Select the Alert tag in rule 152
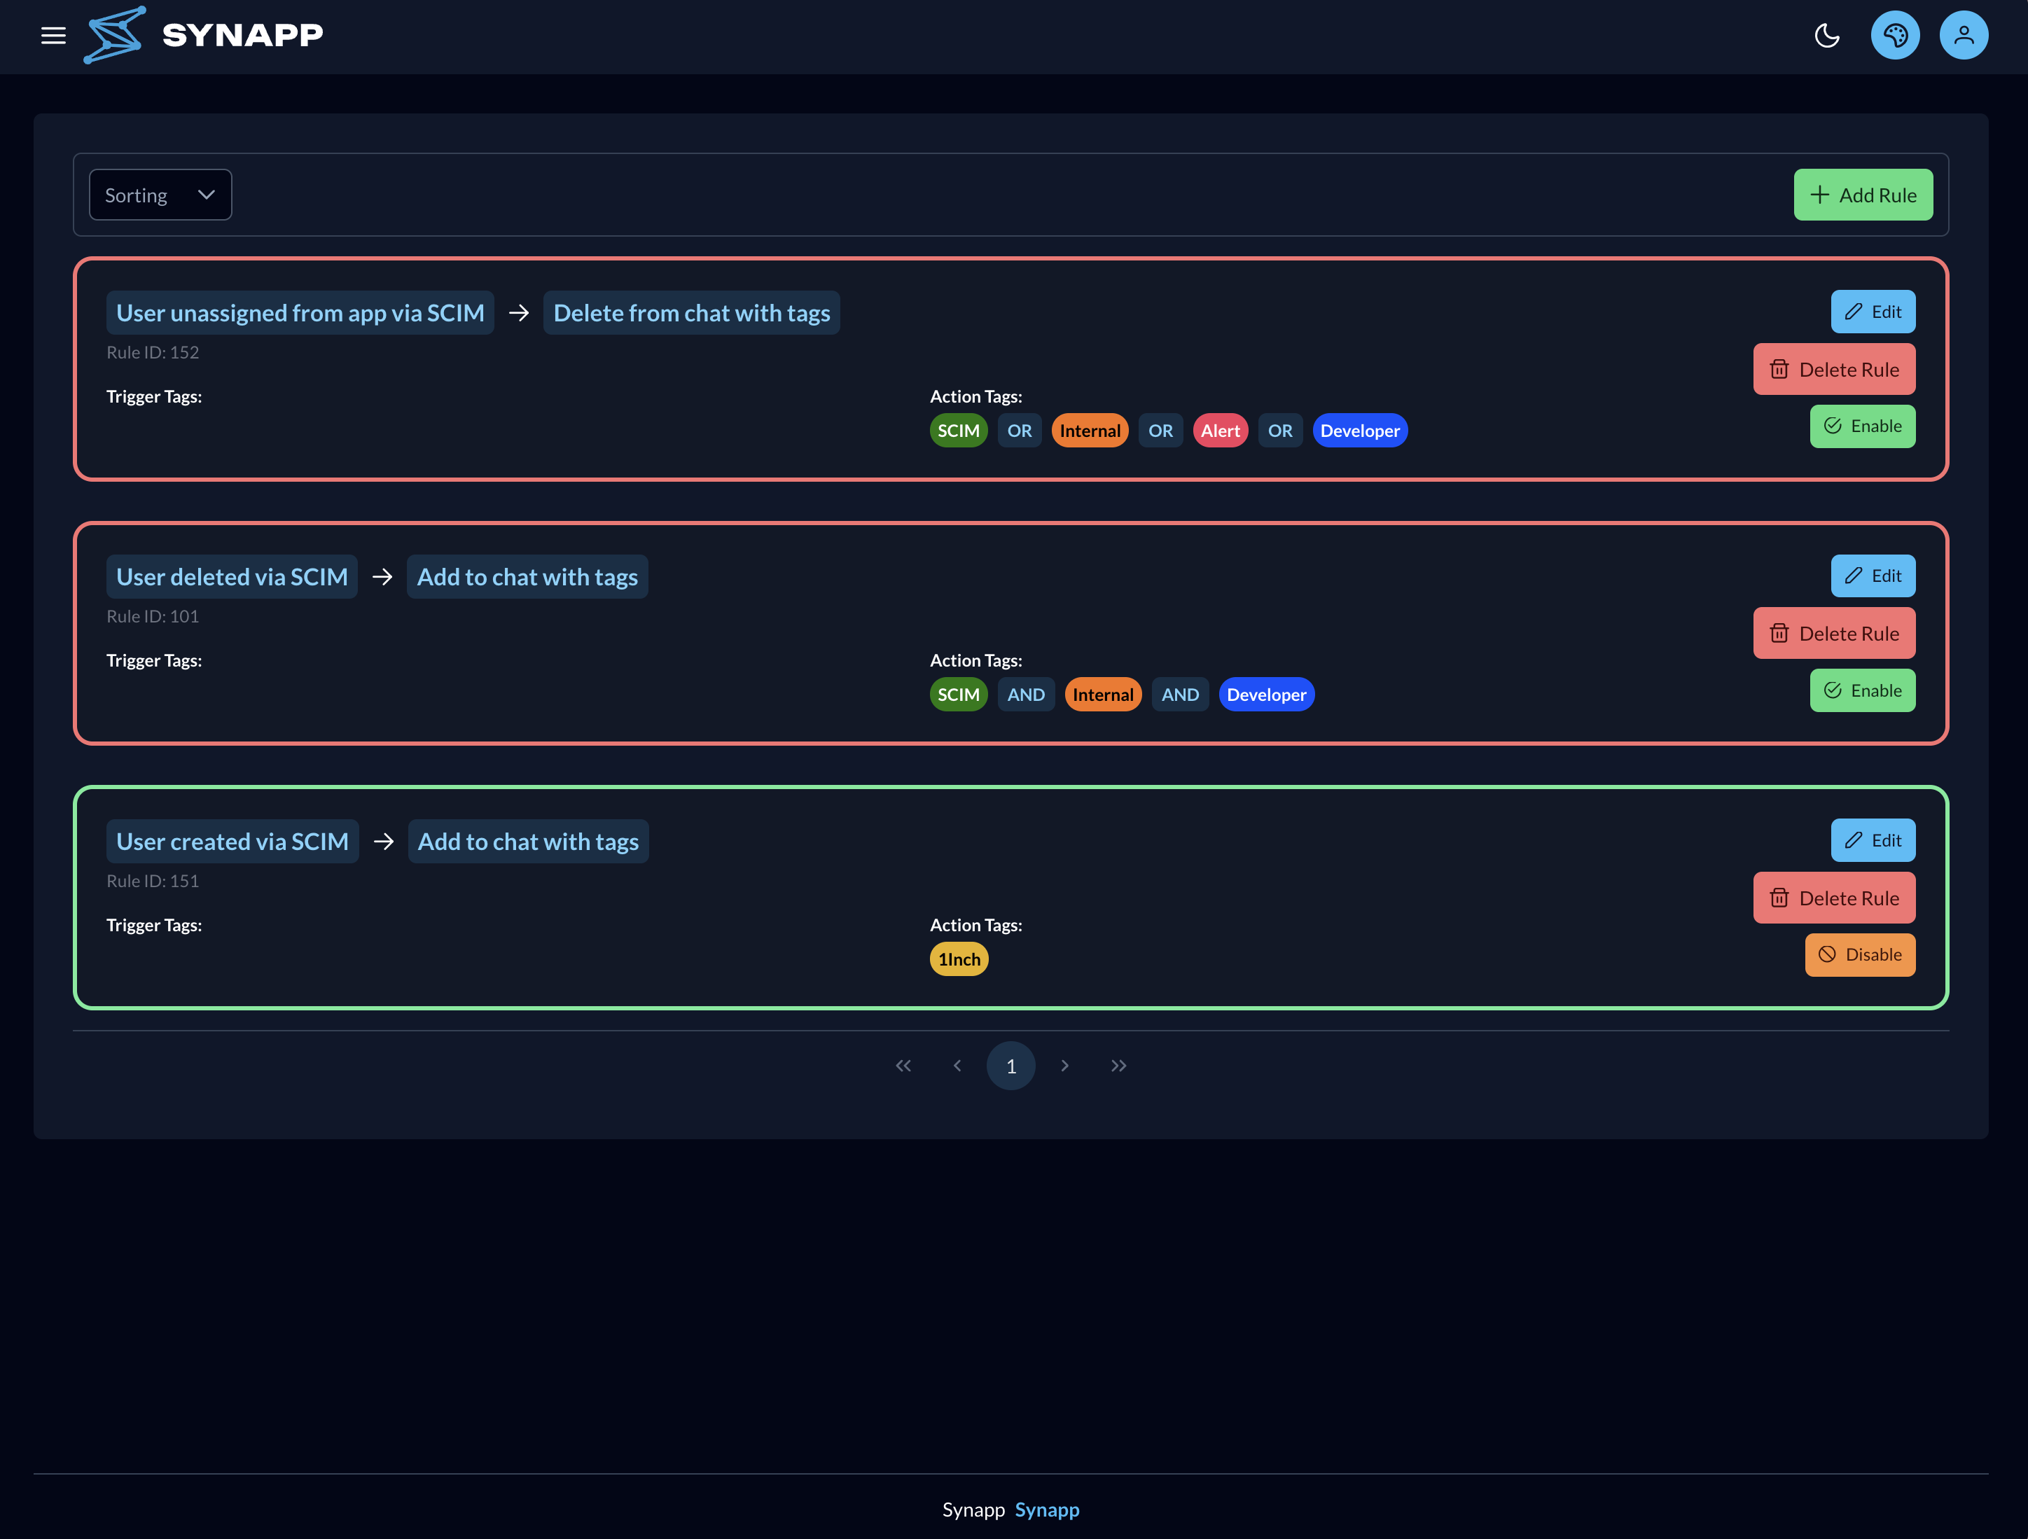This screenshot has width=2028, height=1539. (1221, 431)
